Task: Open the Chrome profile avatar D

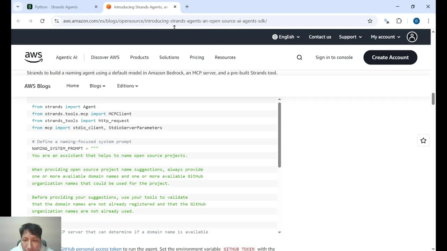Action: [x=416, y=21]
